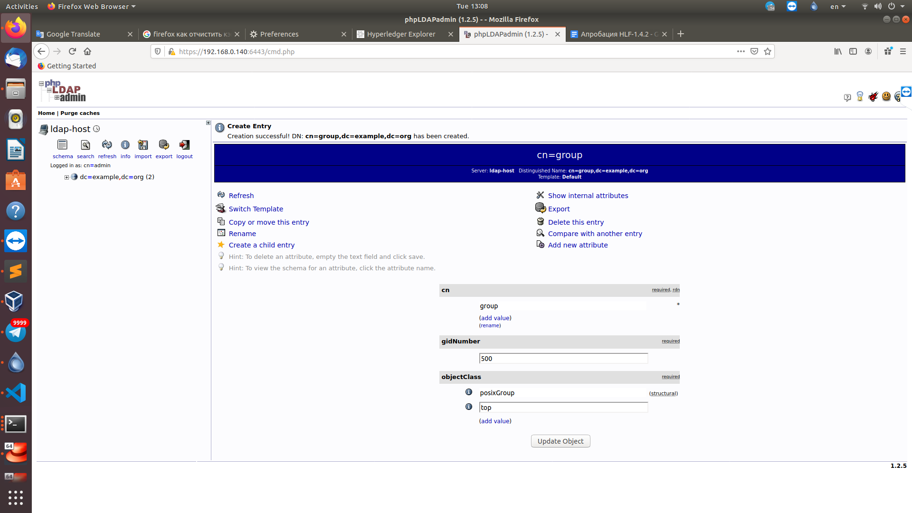Expand the dc=example,dc=org tree node

(x=66, y=177)
